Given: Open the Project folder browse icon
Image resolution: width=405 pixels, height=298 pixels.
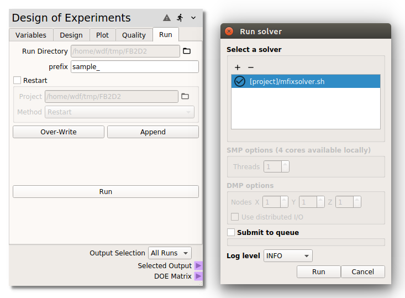Looking at the screenshot, I should click(x=185, y=97).
